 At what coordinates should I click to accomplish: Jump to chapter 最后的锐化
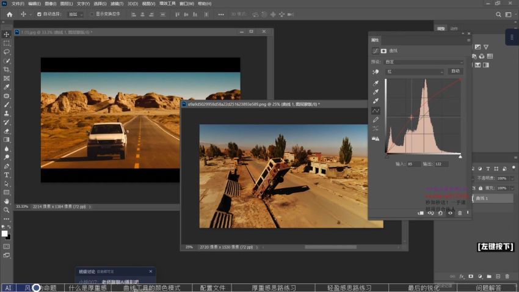424,288
